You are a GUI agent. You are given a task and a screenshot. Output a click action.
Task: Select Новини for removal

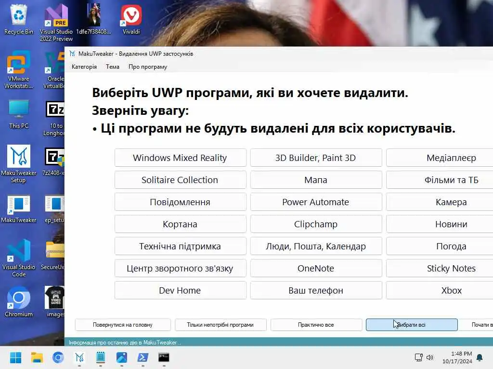[x=440, y=224]
